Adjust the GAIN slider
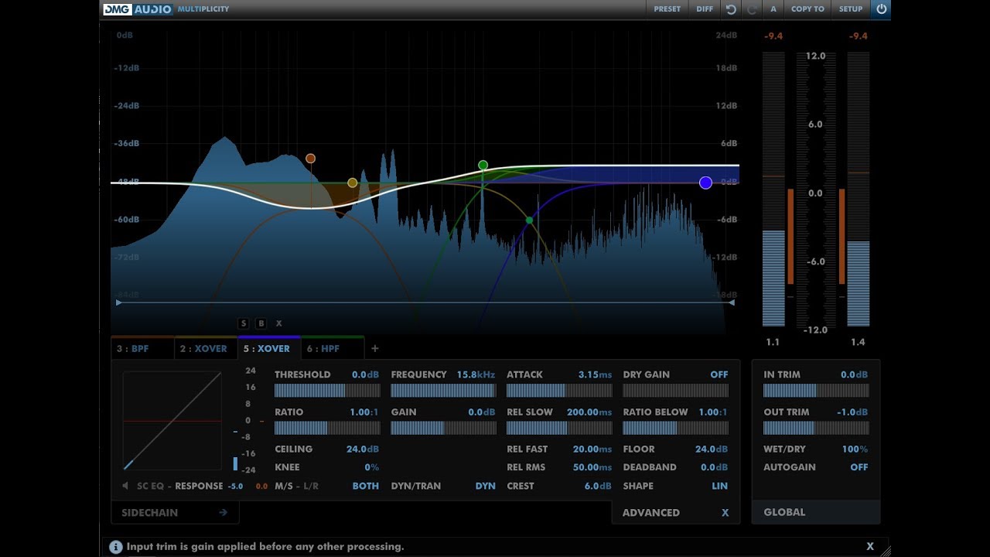The image size is (990, 557). [443, 428]
